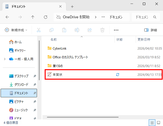This screenshot has width=163, height=126.
Task: Open ミュージック in sidebar
Action: tap(18, 110)
